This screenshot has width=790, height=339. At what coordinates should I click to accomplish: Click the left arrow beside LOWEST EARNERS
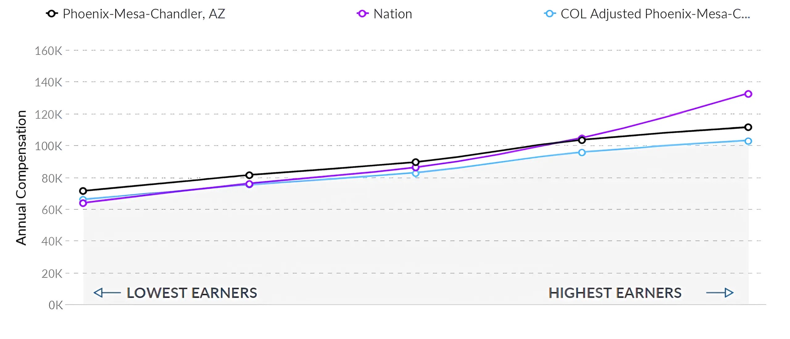pos(107,293)
